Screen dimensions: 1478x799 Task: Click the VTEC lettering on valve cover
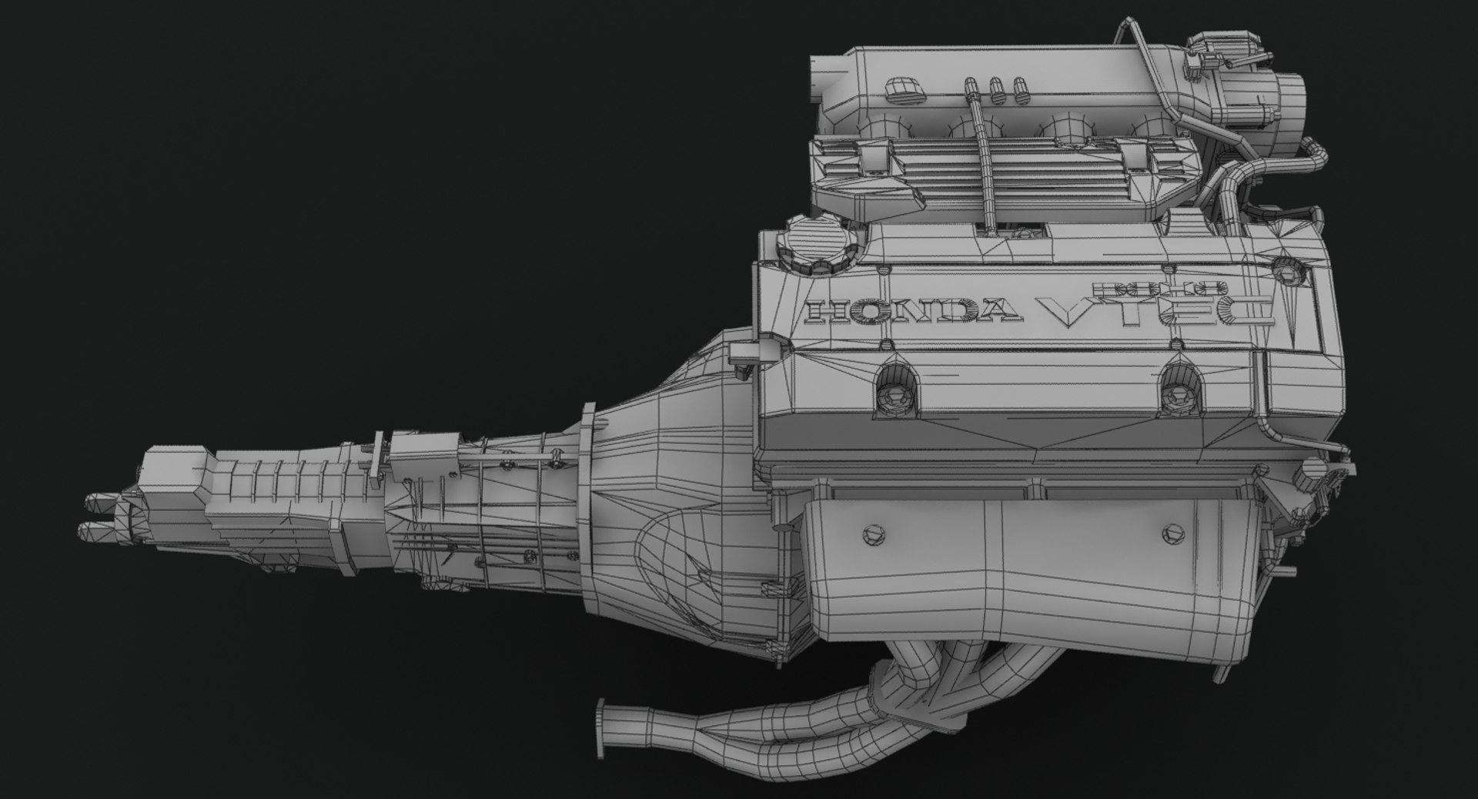click(1156, 313)
